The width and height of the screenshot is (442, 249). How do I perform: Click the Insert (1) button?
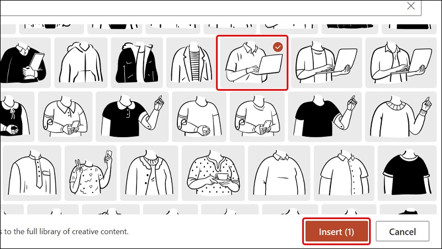tap(336, 231)
